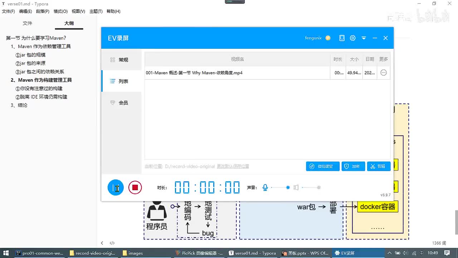The width and height of the screenshot is (458, 258).
Task: Switch to the 列表 tab
Action: pos(121,81)
